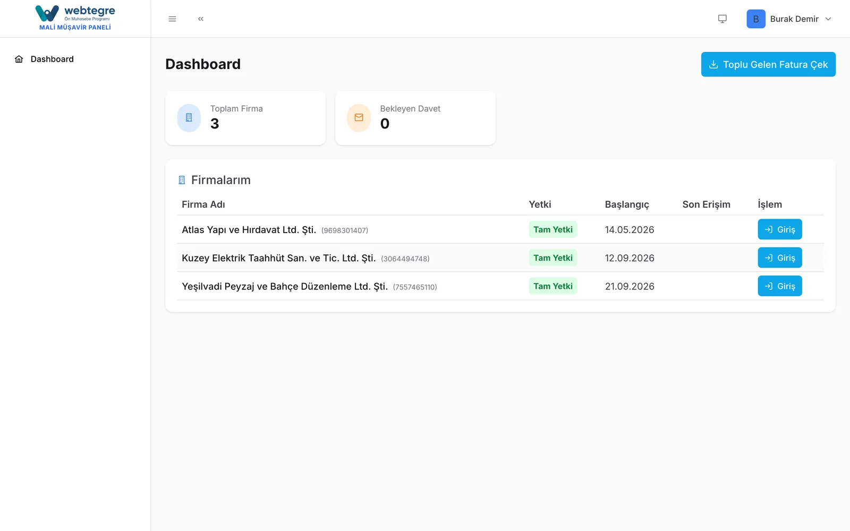The height and width of the screenshot is (531, 850).
Task: Open Dashboard in the sidebar
Action: 52,59
